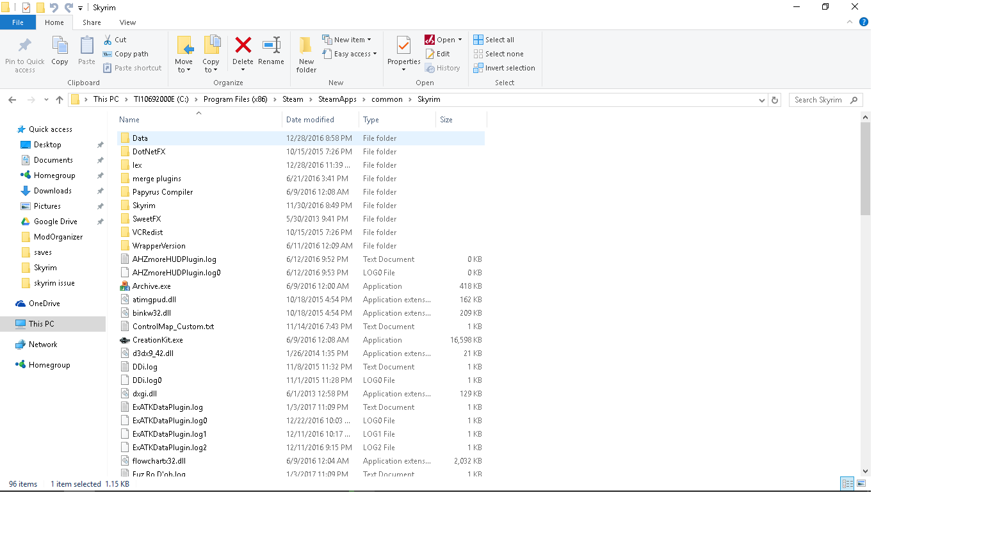Viewport: 981px width, 552px height.
Task: Click Edit in the Open group
Action: [437, 54]
